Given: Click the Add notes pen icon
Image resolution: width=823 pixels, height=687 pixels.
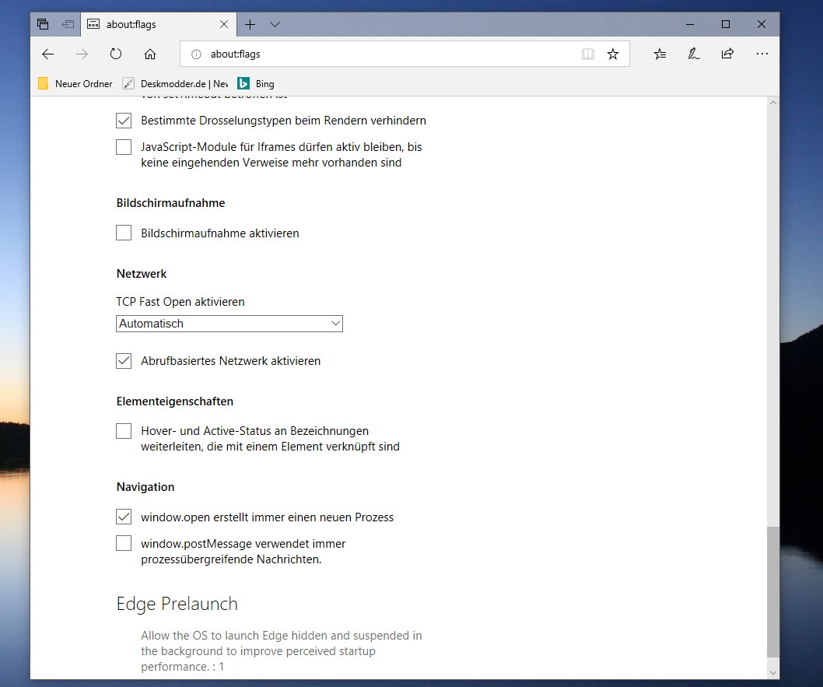Looking at the screenshot, I should point(693,54).
